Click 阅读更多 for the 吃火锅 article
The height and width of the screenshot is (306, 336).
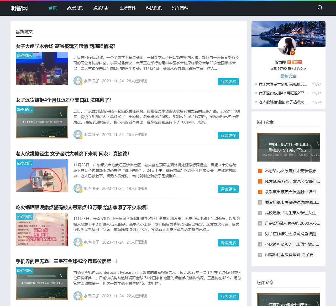coord(228,243)
